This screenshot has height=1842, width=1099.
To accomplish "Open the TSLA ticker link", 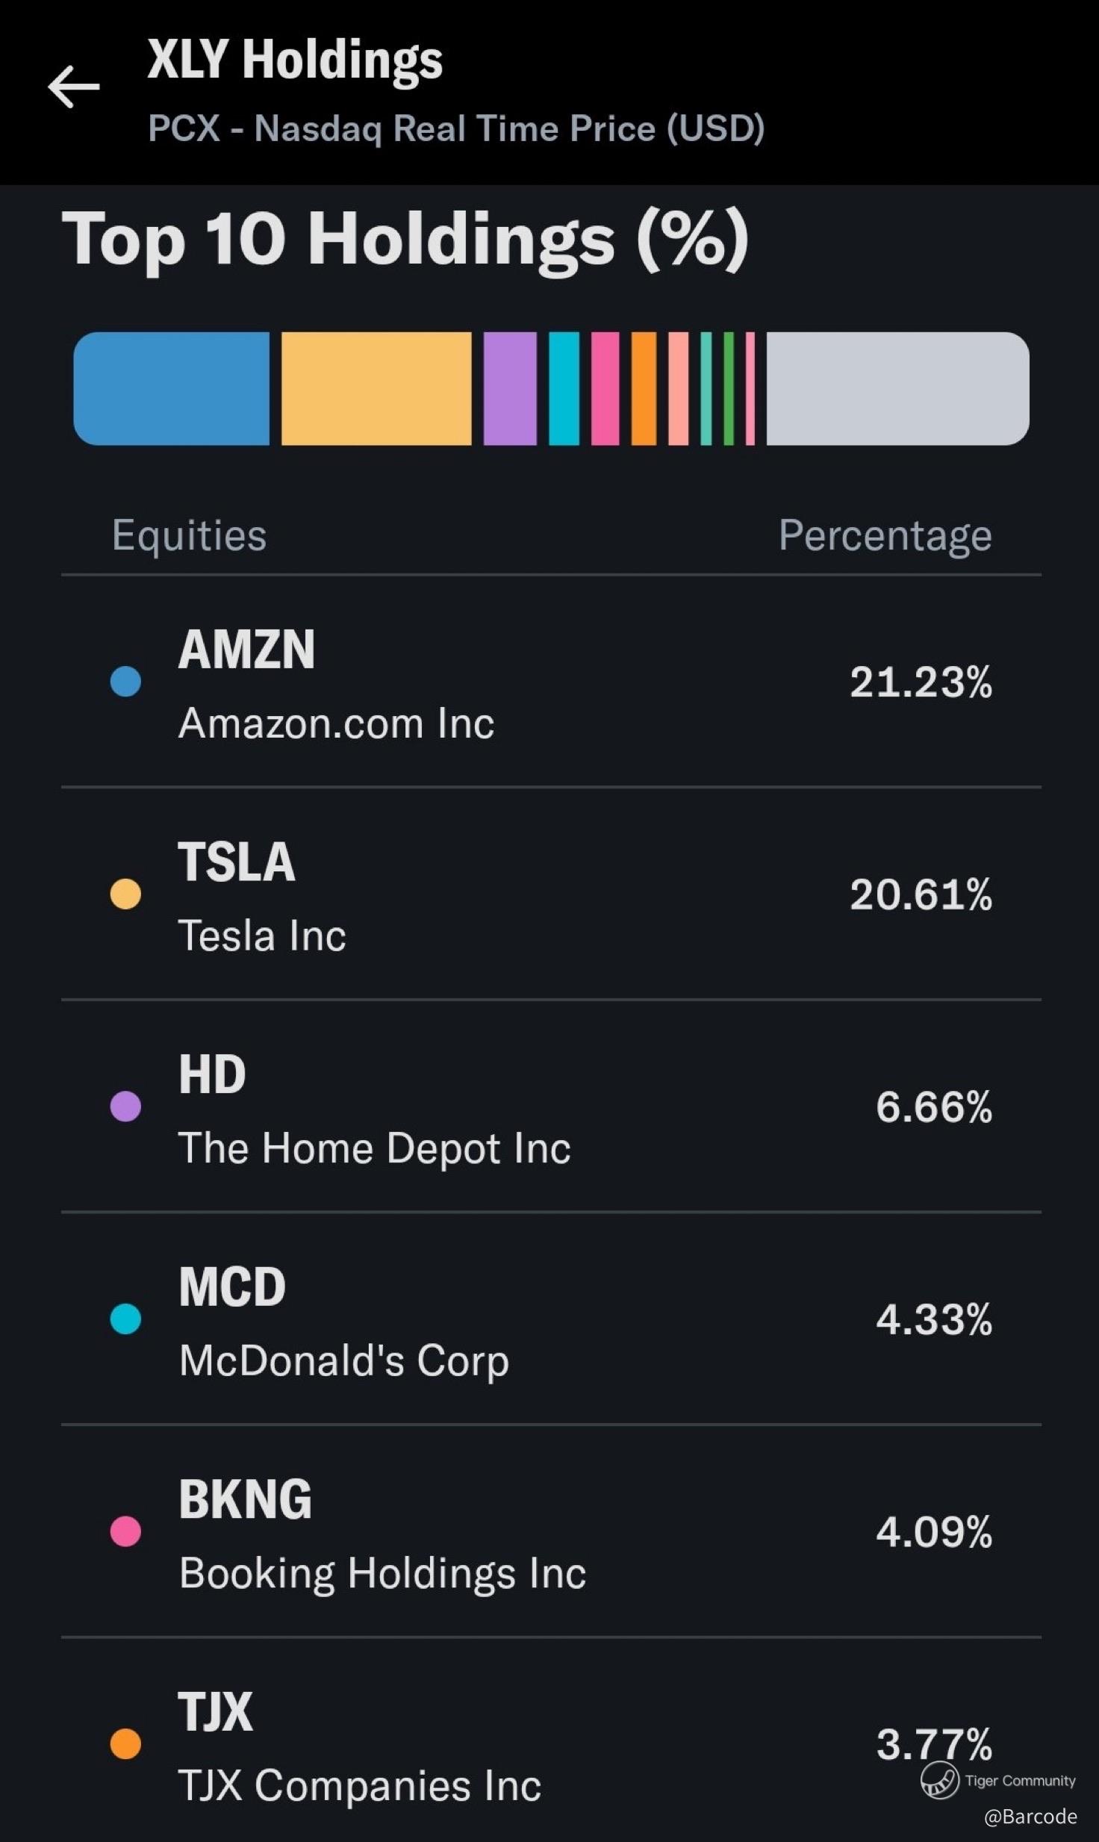I will 236,862.
